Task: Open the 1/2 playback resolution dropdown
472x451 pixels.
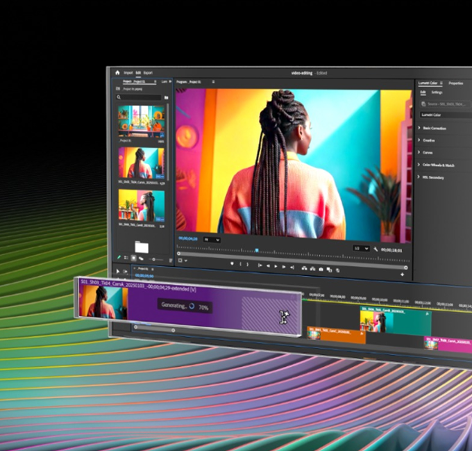Action: (x=362, y=249)
